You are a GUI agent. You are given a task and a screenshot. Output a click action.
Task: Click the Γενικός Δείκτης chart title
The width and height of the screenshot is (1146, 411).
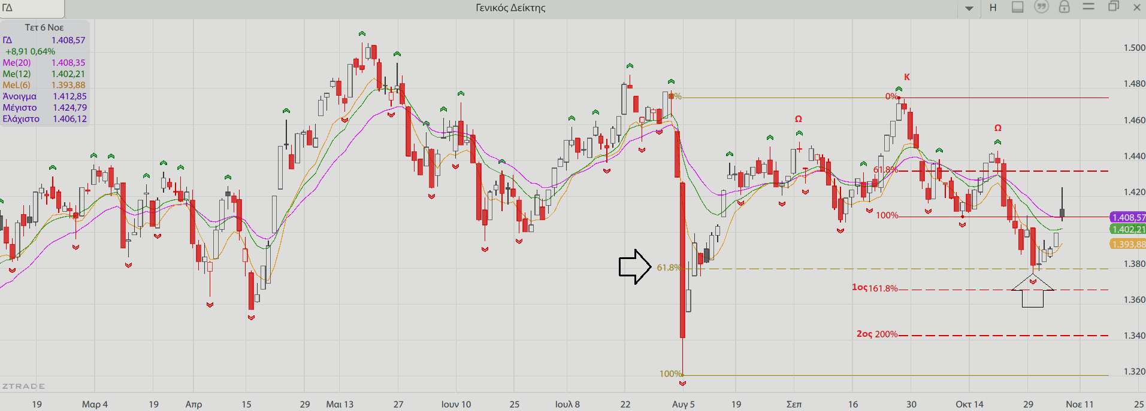tap(510, 8)
